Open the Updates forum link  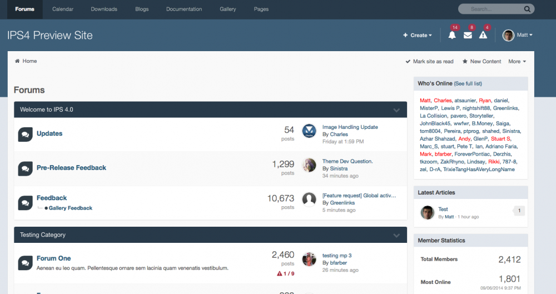tap(49, 133)
